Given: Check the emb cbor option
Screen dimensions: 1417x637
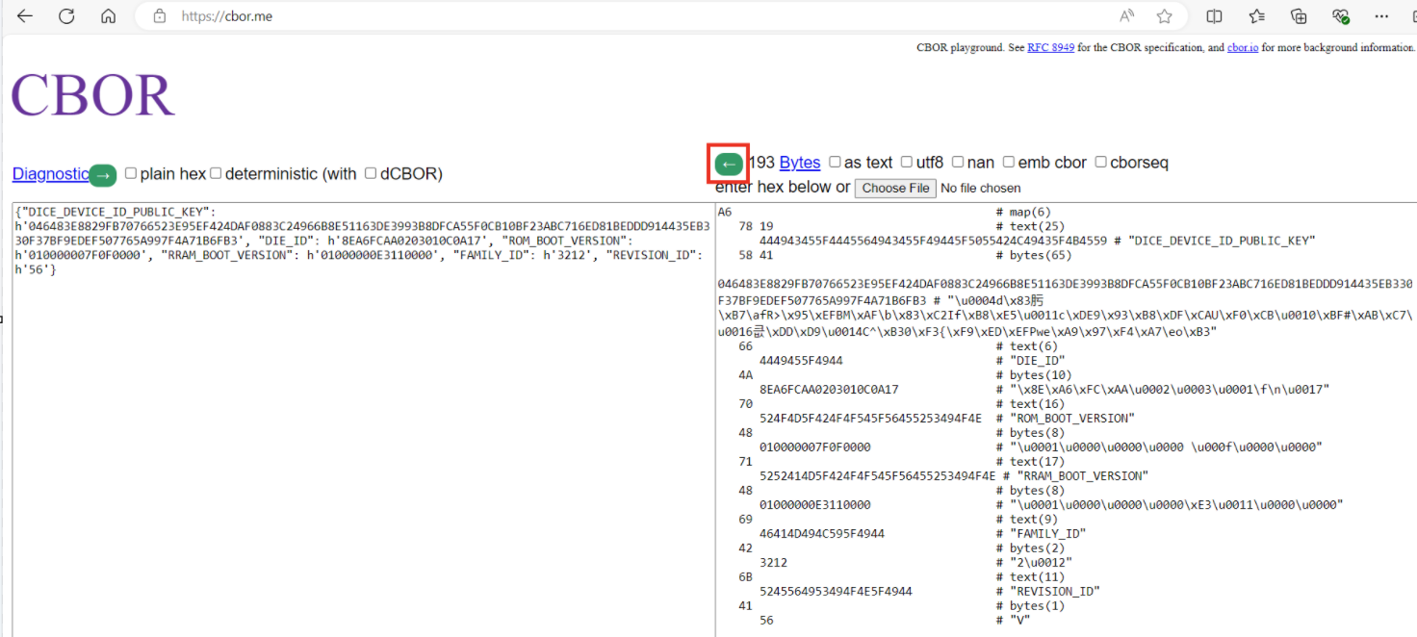Looking at the screenshot, I should click(x=1009, y=163).
